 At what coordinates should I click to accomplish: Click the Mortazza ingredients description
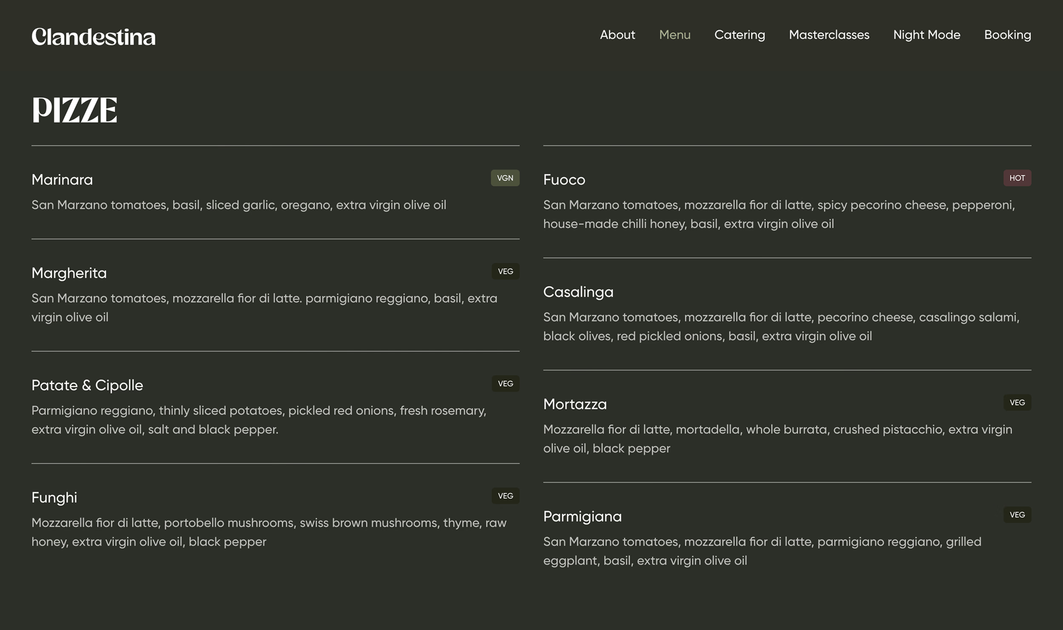click(777, 439)
